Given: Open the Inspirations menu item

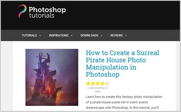Looking at the screenshot, I should 59,35.
